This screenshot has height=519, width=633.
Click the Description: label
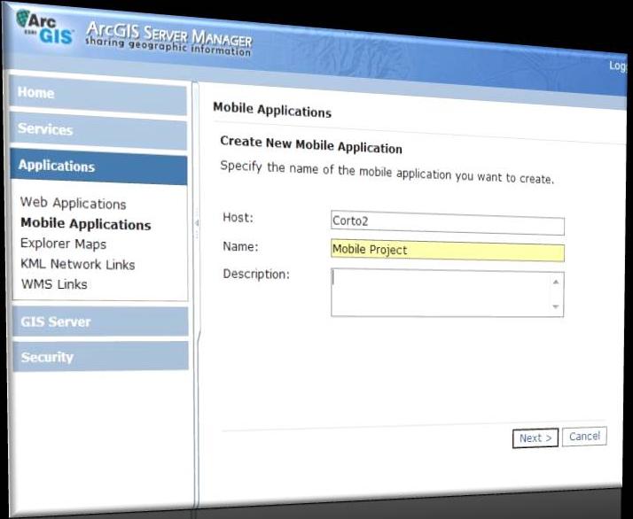point(256,274)
